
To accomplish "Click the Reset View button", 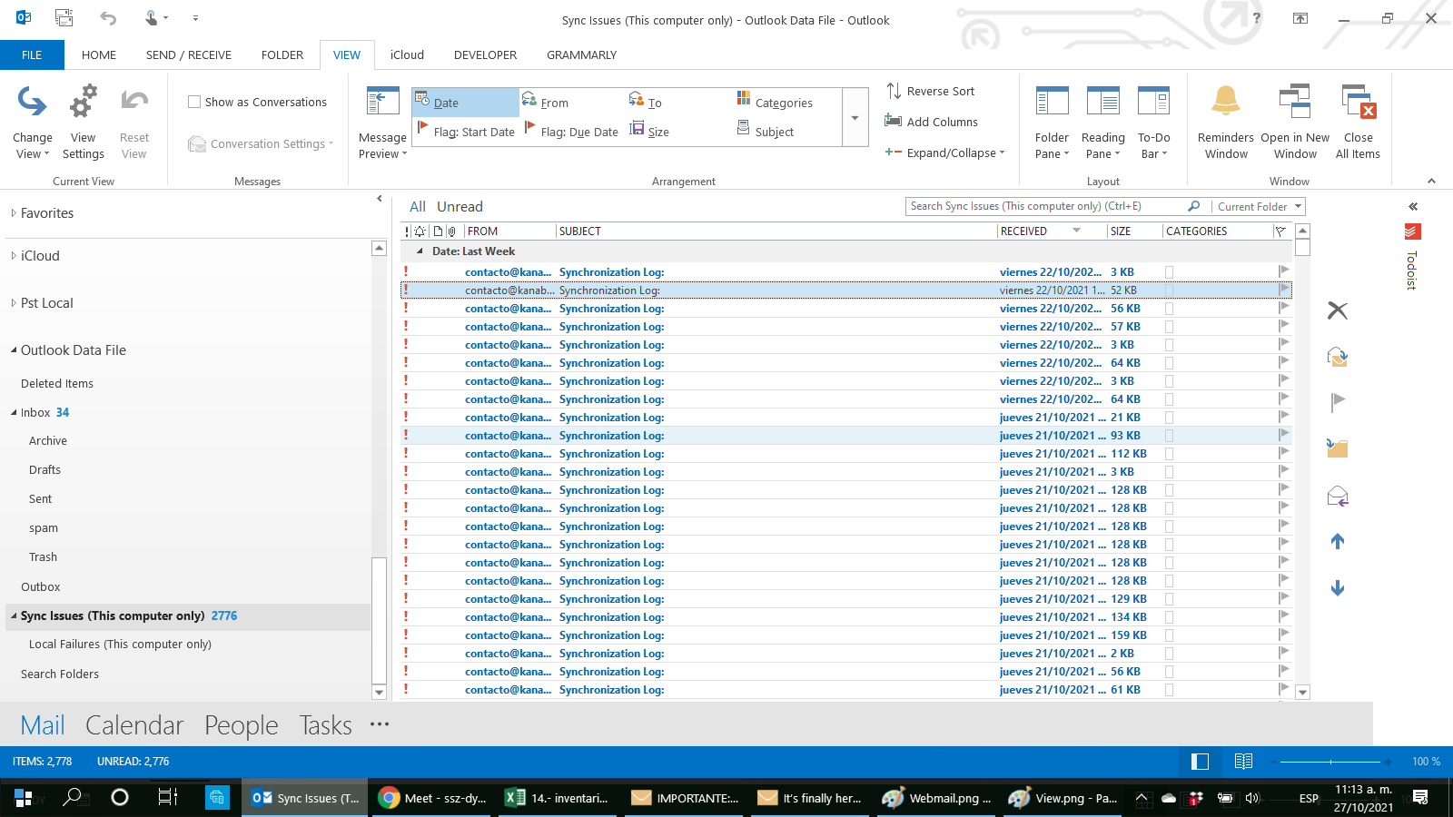I will (134, 123).
